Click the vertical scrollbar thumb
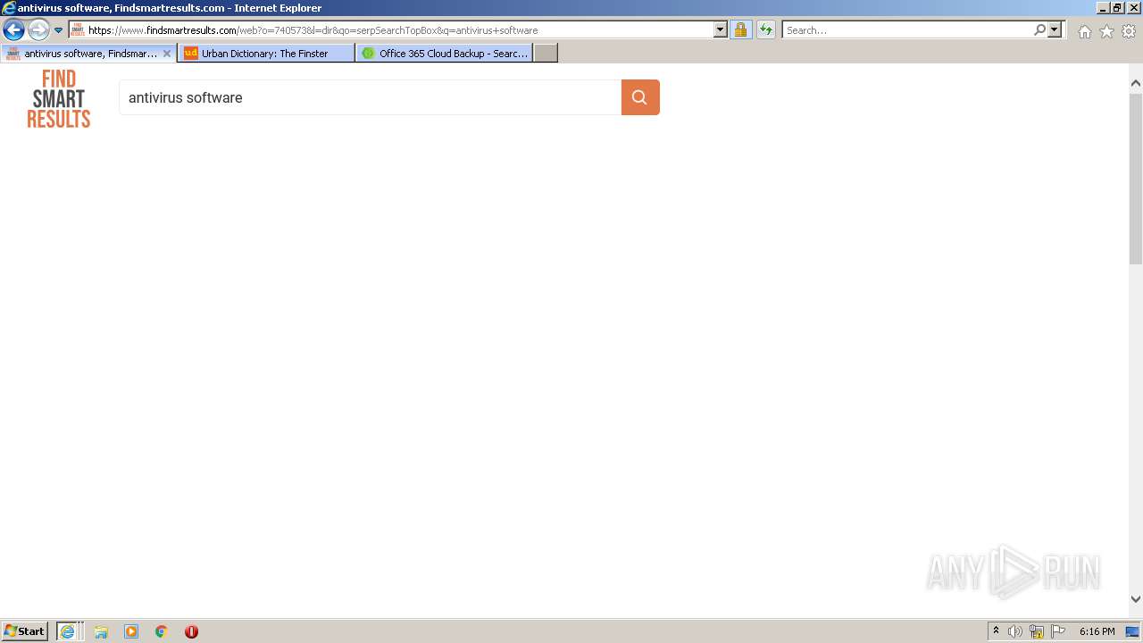 tap(1136, 179)
